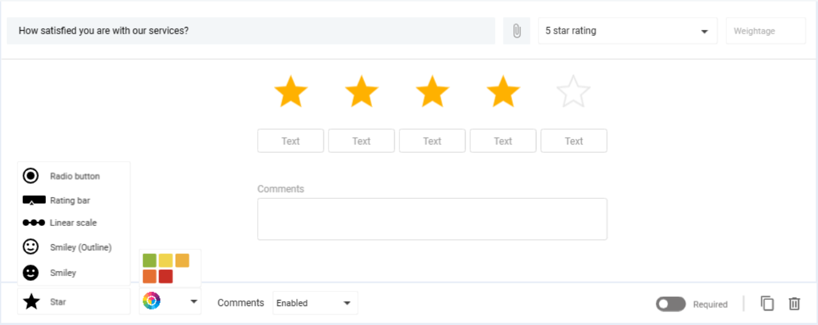The image size is (818, 325).
Task: Click the third gold star
Action: (432, 92)
